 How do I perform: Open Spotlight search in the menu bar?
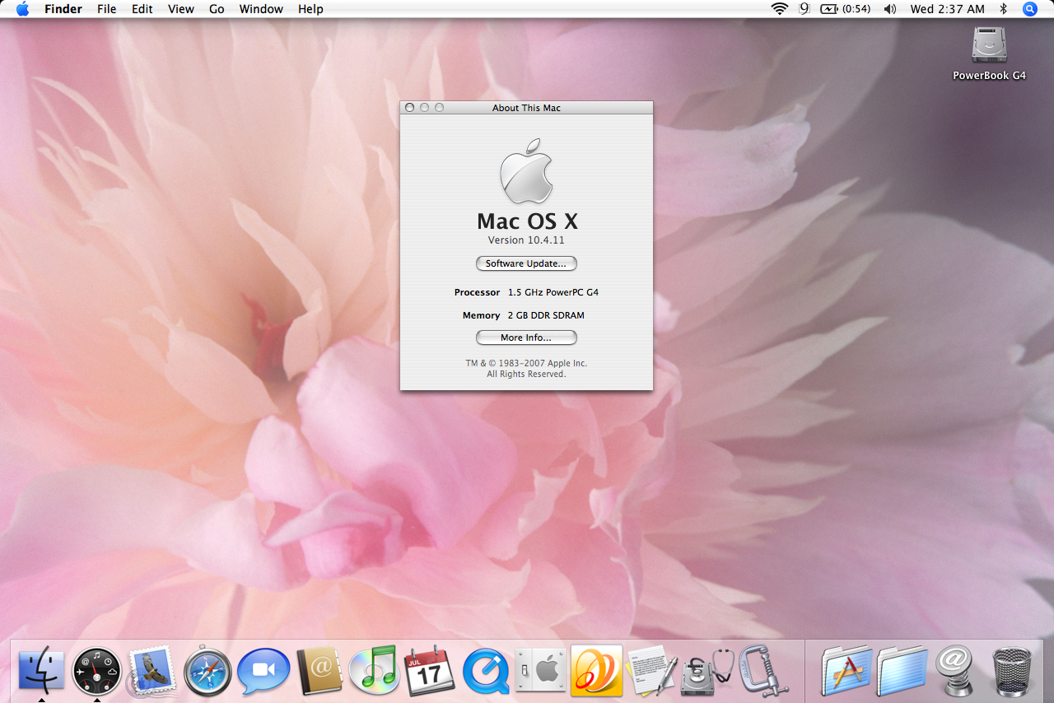pyautogui.click(x=1029, y=9)
